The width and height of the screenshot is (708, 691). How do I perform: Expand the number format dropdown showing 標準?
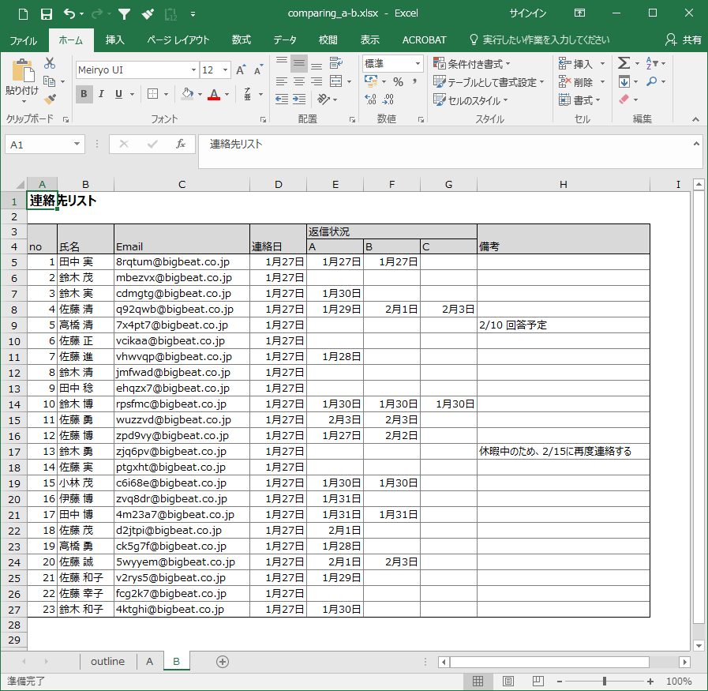click(x=418, y=64)
